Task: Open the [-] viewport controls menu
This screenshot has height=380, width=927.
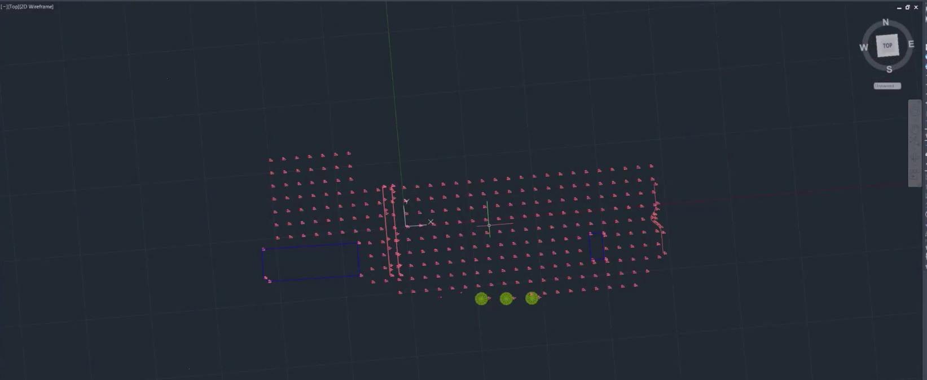Action: pyautogui.click(x=4, y=7)
